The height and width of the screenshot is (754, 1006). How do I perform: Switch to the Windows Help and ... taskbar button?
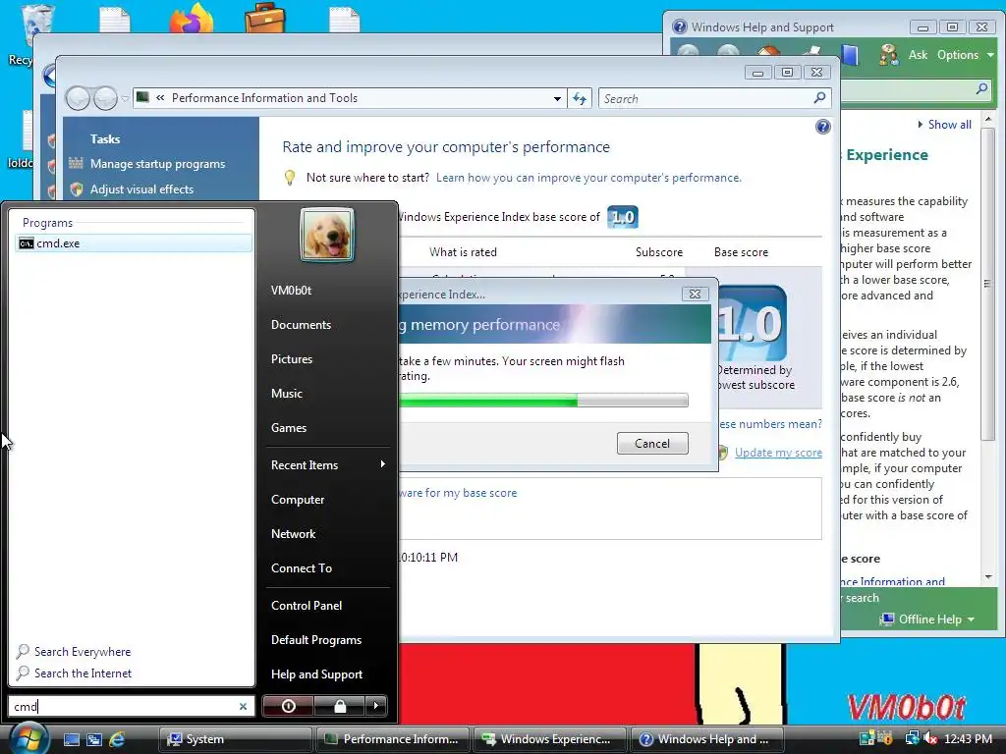click(x=707, y=739)
